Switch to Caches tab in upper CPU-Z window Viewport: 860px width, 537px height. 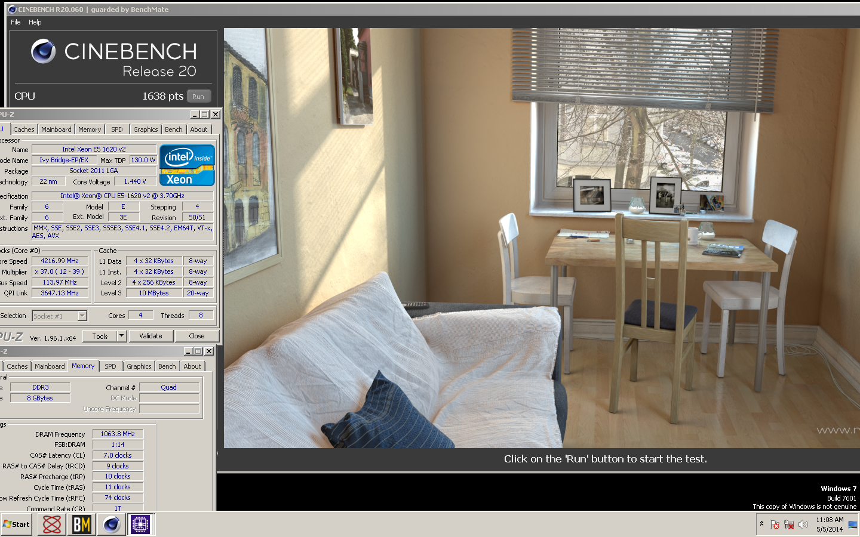[24, 129]
